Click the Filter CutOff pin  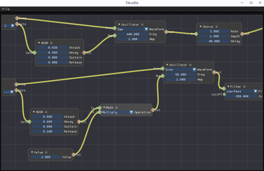[x=224, y=94]
